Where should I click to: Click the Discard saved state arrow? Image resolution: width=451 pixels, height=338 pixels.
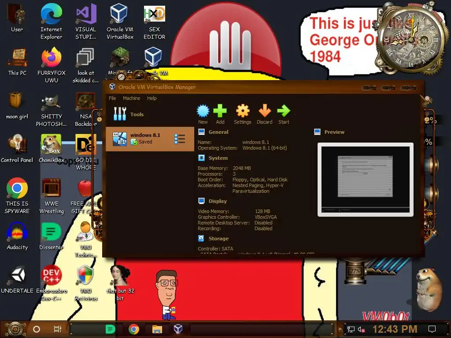click(264, 114)
